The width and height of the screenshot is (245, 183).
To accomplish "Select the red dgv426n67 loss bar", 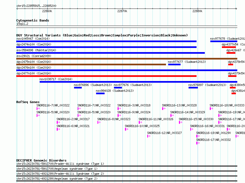I will [231, 53].
